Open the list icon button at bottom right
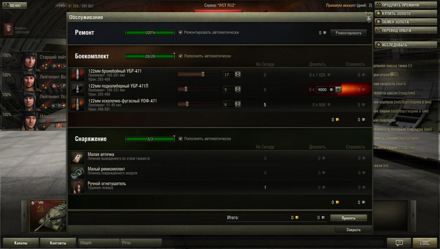The image size is (440, 249). tap(425, 243)
